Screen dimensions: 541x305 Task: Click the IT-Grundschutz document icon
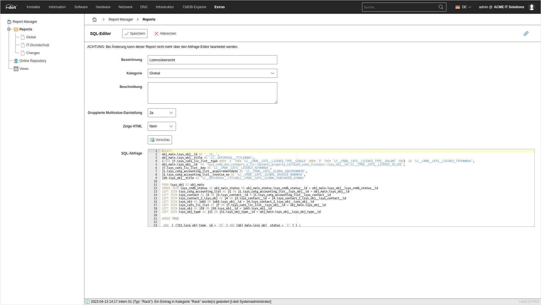click(x=23, y=45)
